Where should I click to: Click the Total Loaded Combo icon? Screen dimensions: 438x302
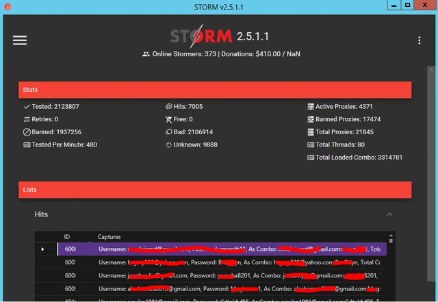point(311,158)
